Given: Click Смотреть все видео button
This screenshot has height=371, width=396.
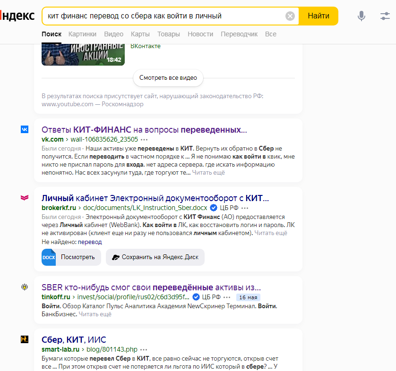Looking at the screenshot, I should pos(168,78).
